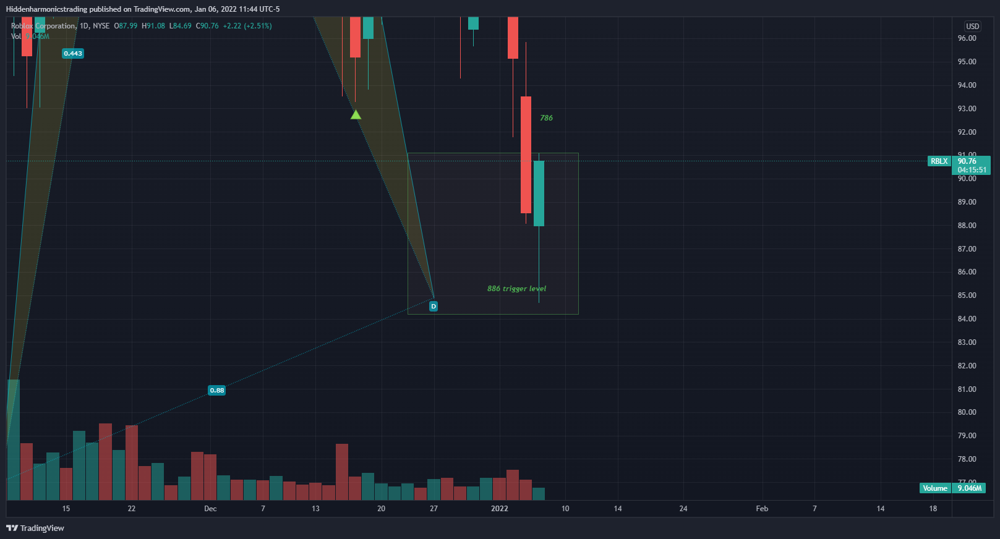Click the RBLX price line label
Image resolution: width=1000 pixels, height=539 pixels.
[x=939, y=161]
